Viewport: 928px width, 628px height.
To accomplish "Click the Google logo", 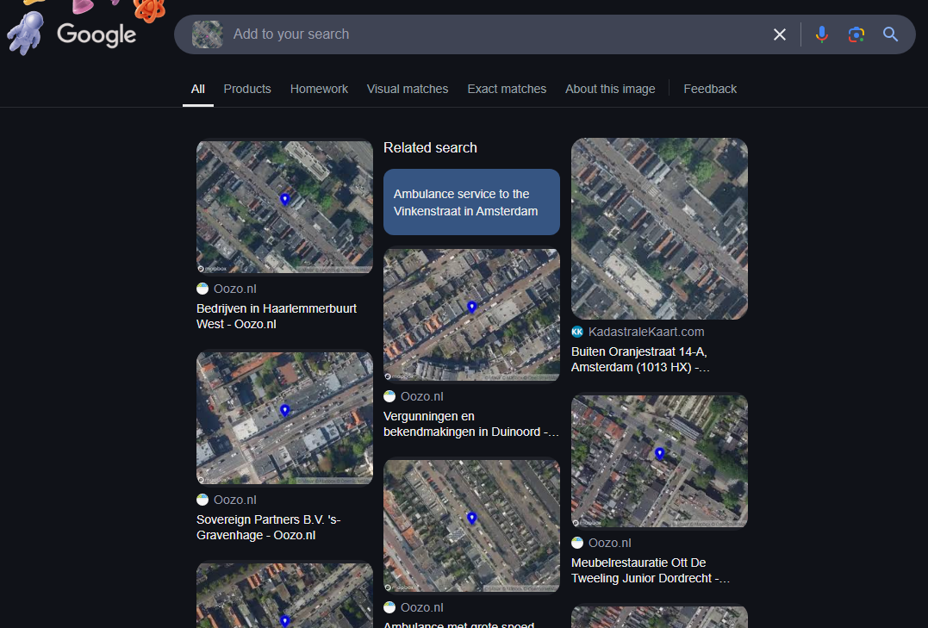I will pos(97,34).
